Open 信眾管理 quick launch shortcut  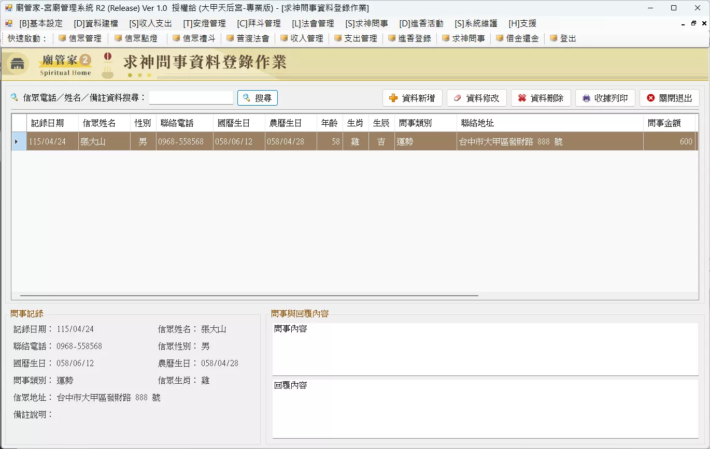coord(80,38)
